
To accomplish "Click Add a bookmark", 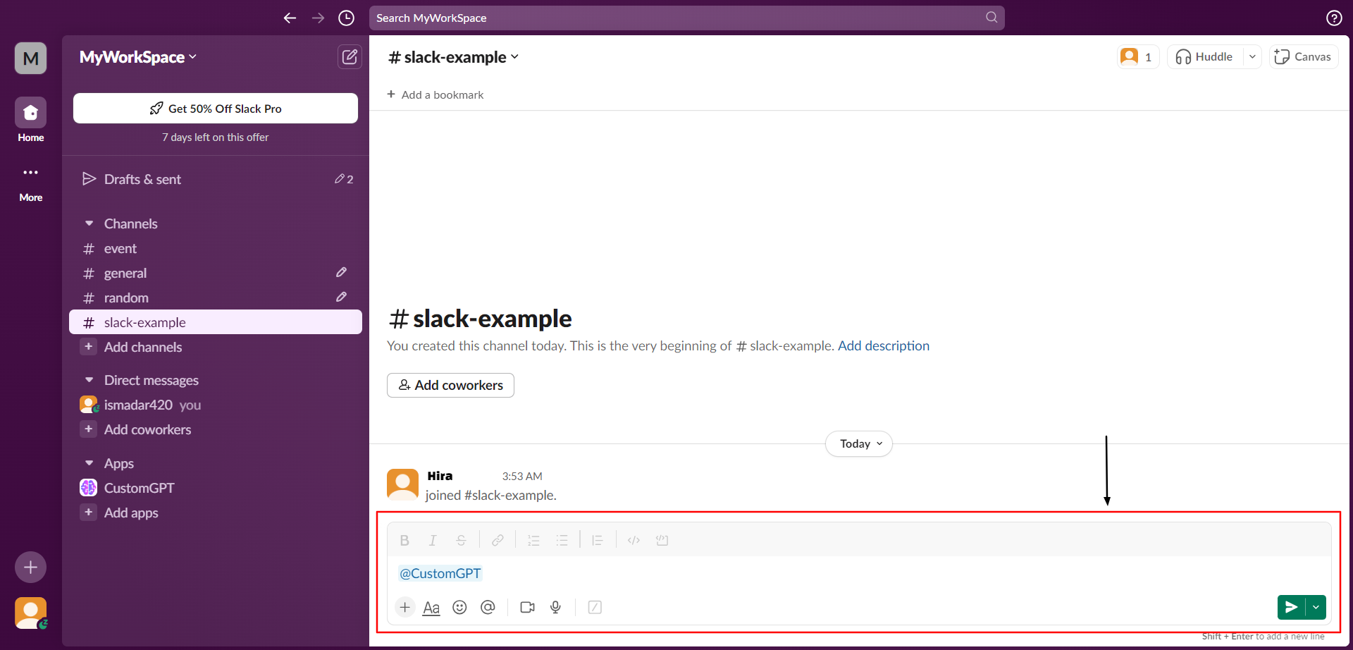I will tap(435, 94).
